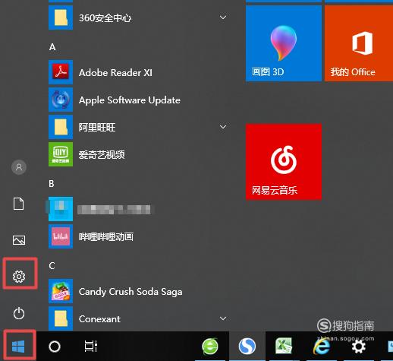Open Internet Explorer from the taskbar
Screen dimensions: 393x361
tap(321, 346)
